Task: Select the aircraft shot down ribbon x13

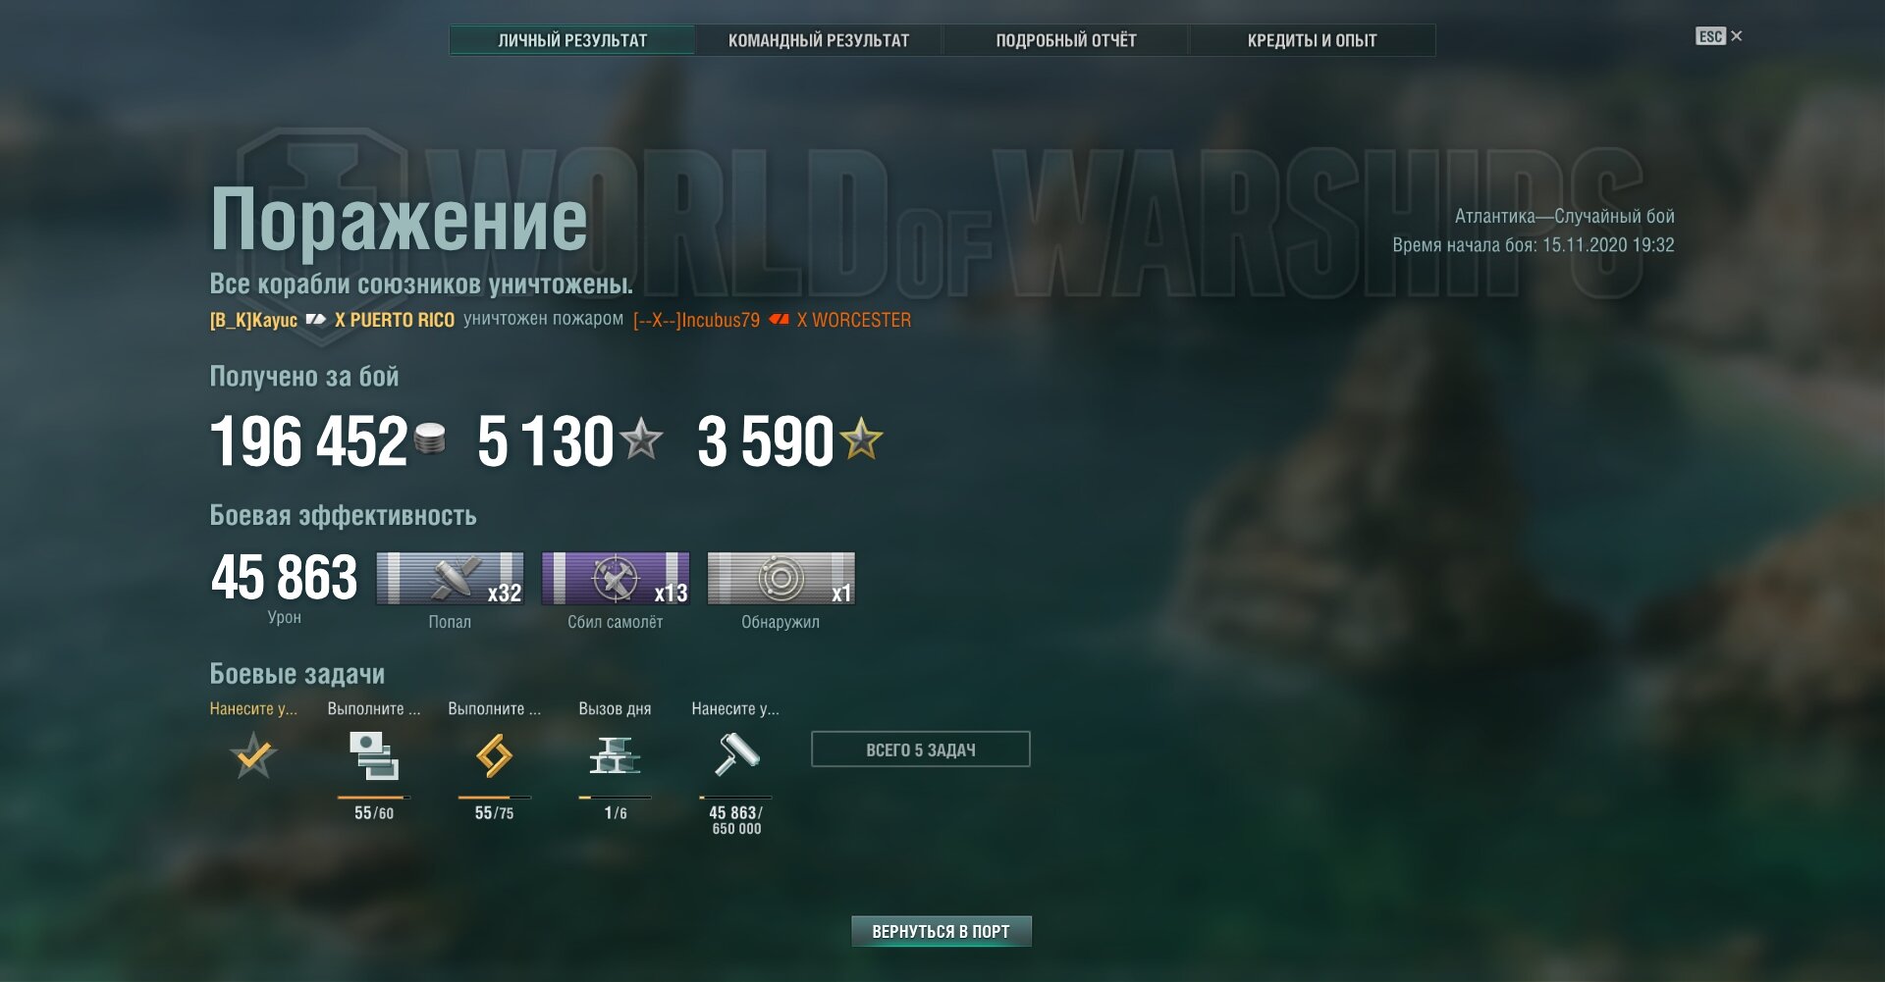Action: point(616,578)
